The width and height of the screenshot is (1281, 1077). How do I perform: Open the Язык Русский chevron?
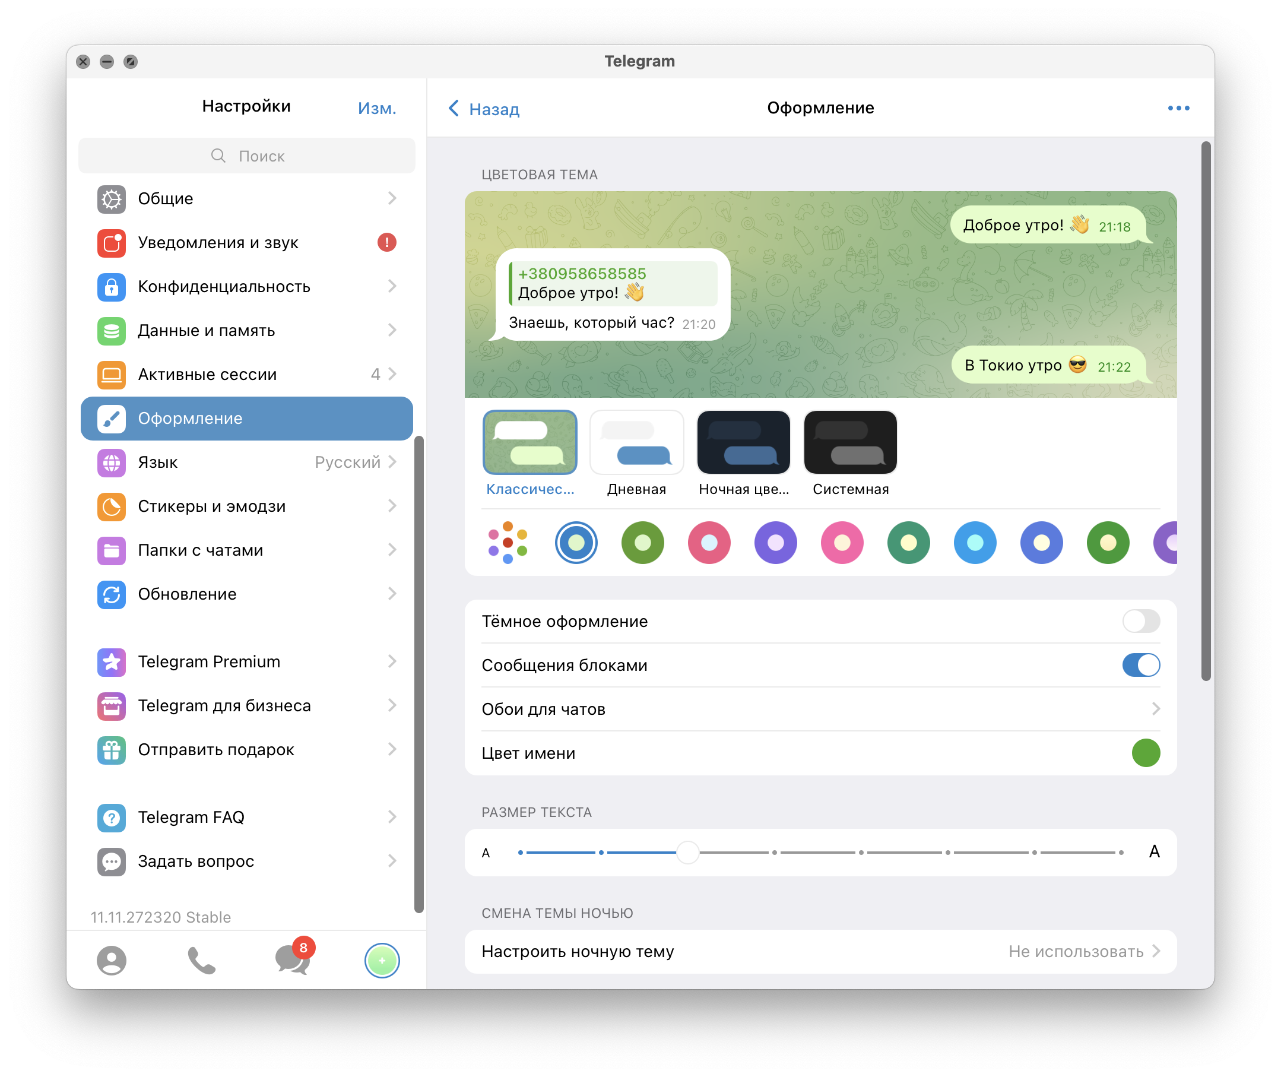click(x=392, y=462)
